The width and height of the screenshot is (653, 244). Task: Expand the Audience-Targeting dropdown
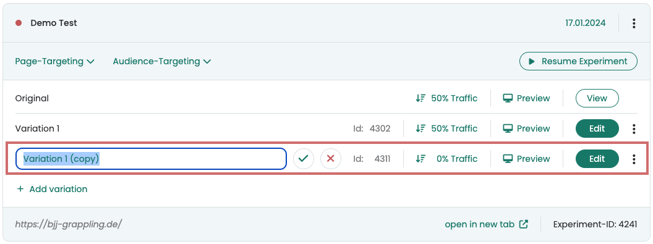[161, 62]
